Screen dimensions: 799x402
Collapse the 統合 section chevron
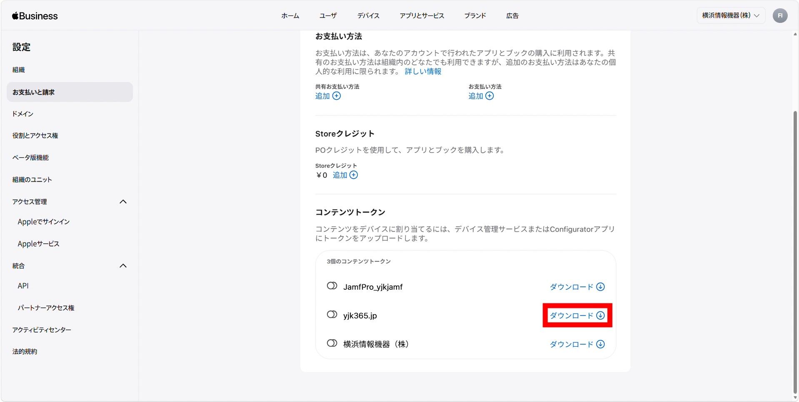point(123,266)
